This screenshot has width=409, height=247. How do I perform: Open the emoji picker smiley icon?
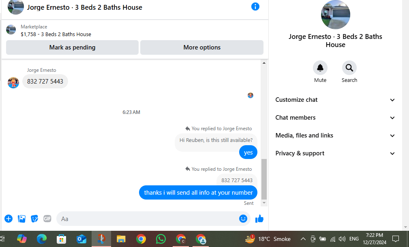(243, 219)
